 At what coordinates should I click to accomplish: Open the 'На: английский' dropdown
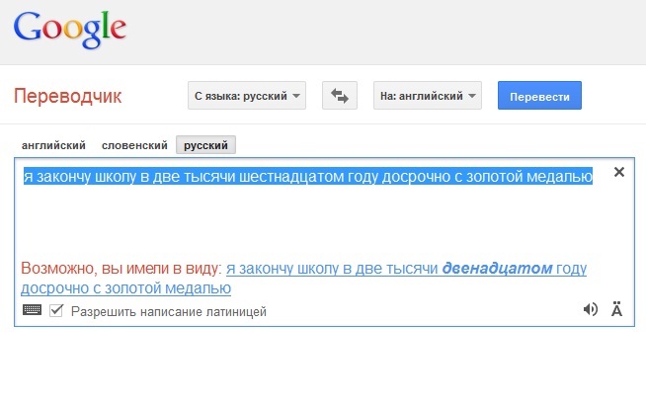(428, 96)
